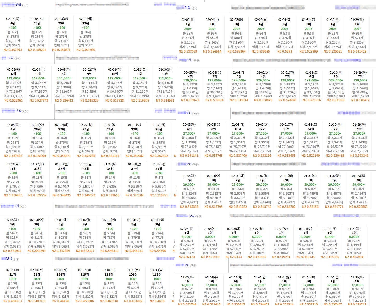376x306 pixels.
Task: Click the p icon above the 51위 table
Action: click(x=17, y=259)
